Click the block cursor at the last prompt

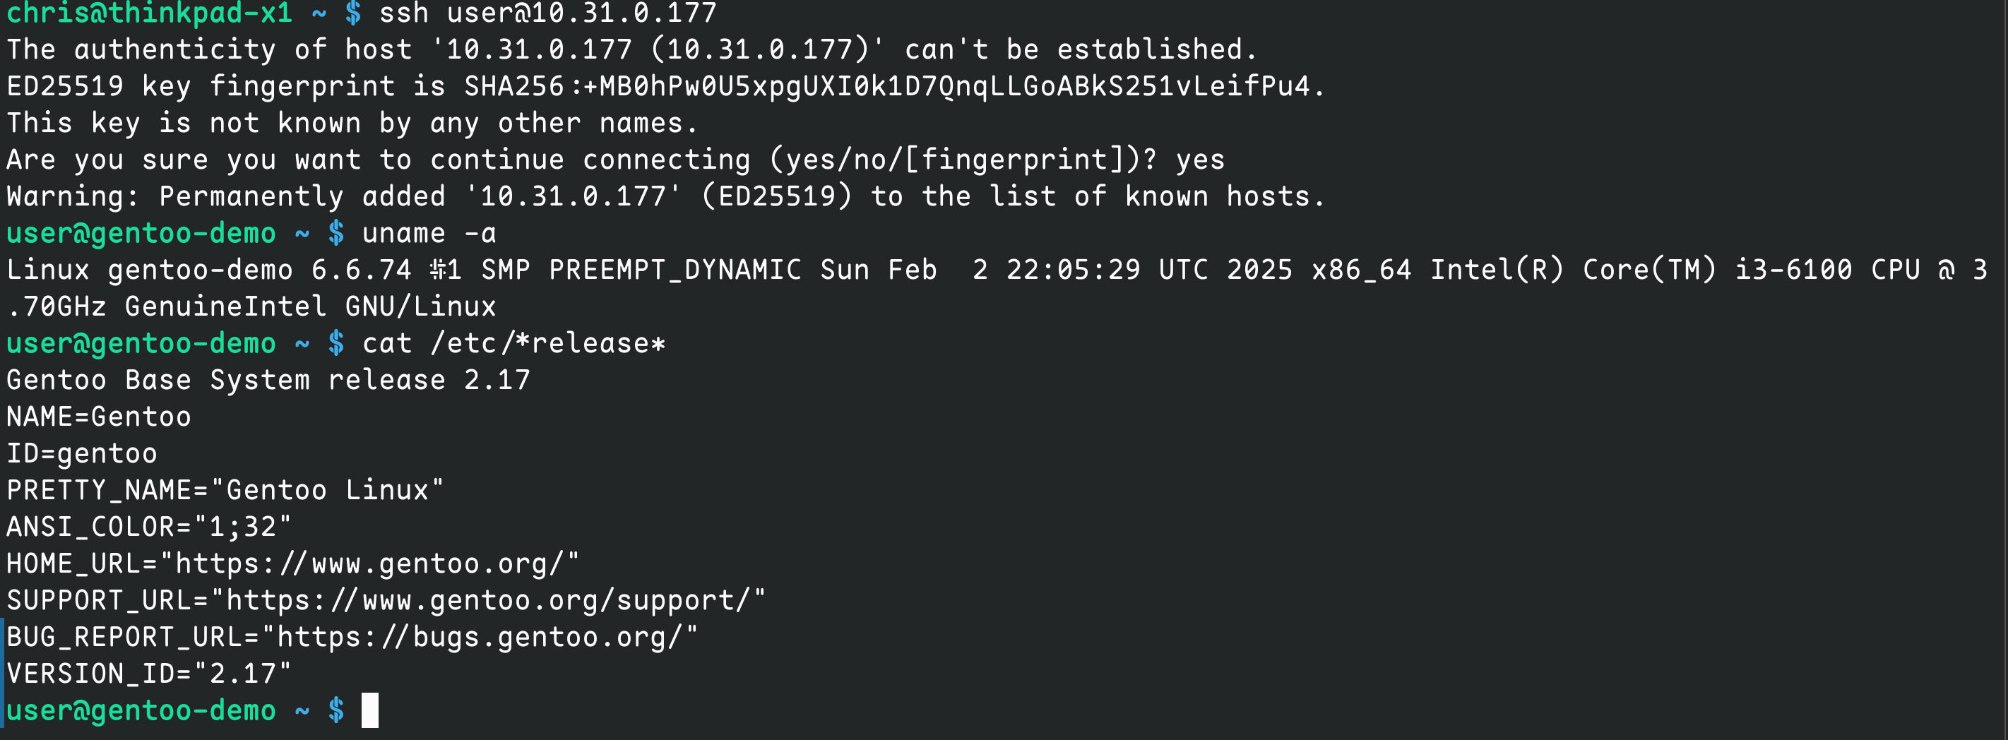click(x=369, y=710)
